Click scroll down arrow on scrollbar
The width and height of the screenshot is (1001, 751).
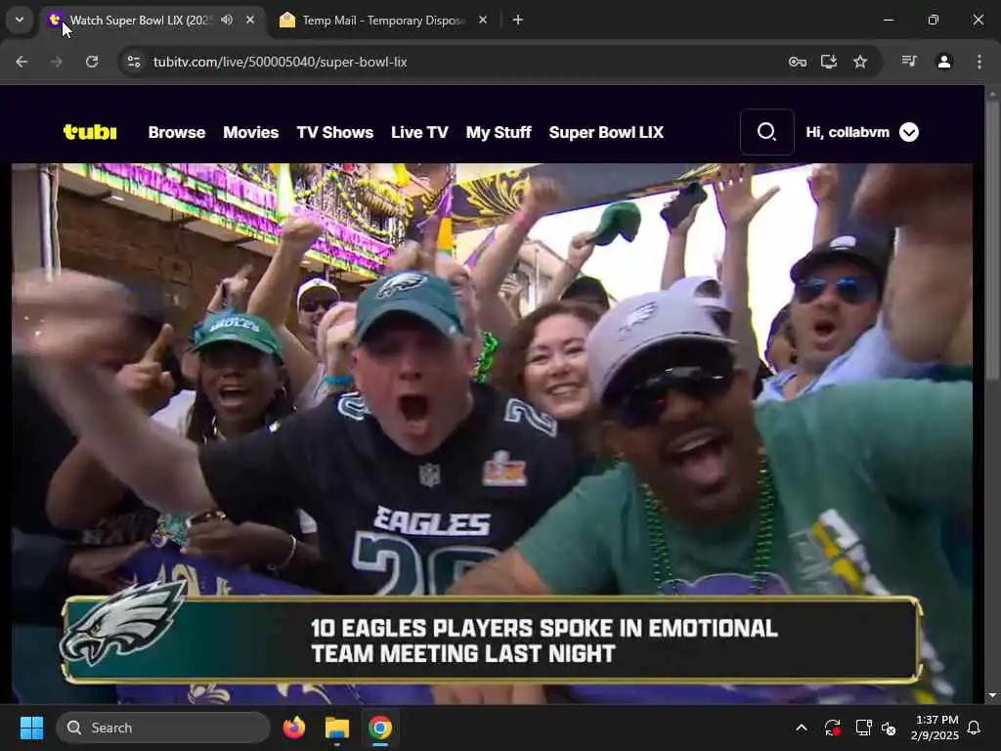coord(992,695)
